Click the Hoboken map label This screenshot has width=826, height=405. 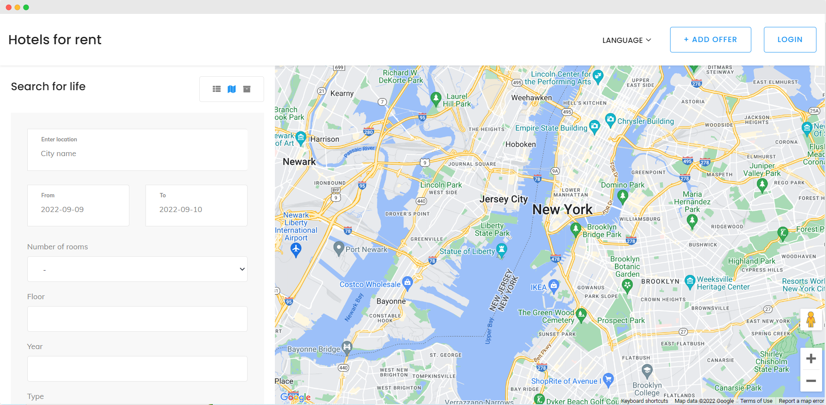point(521,144)
